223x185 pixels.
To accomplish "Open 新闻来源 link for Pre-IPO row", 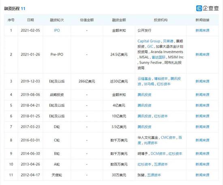I will click(x=202, y=54).
